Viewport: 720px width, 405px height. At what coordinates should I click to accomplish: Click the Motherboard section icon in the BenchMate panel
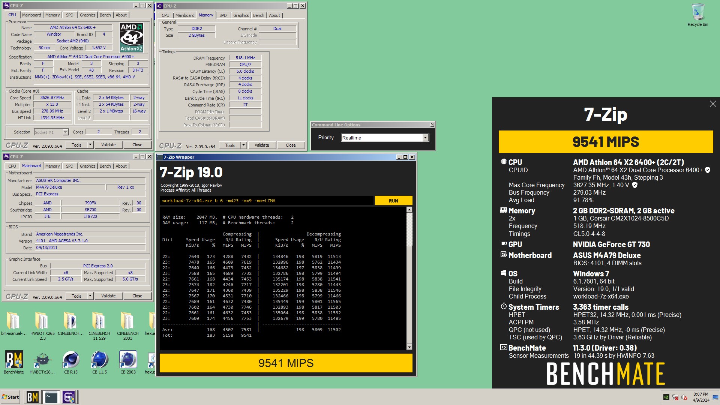click(504, 255)
